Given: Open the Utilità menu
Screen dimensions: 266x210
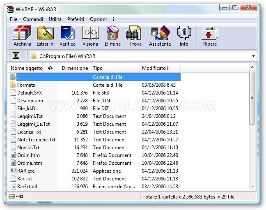Looking at the screenshot, I should tap(55, 19).
